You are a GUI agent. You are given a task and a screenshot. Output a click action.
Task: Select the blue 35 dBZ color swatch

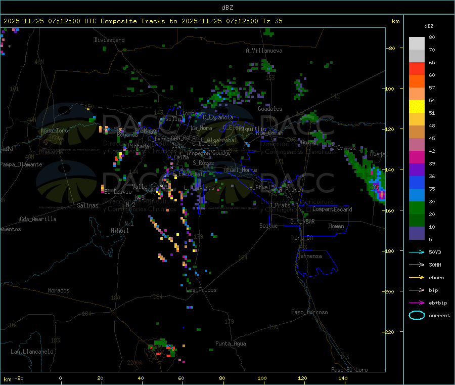(417, 182)
